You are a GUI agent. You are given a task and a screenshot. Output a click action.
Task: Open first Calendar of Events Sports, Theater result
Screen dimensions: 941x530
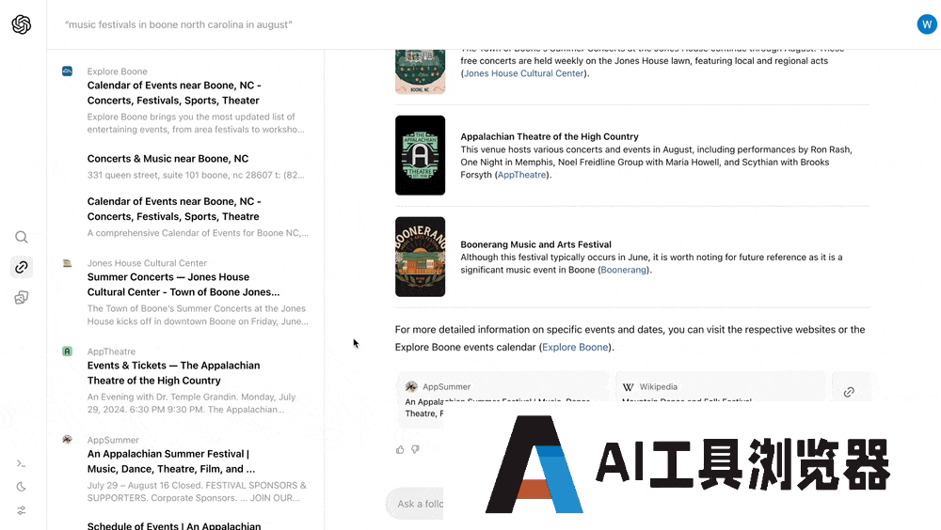pyautogui.click(x=174, y=93)
